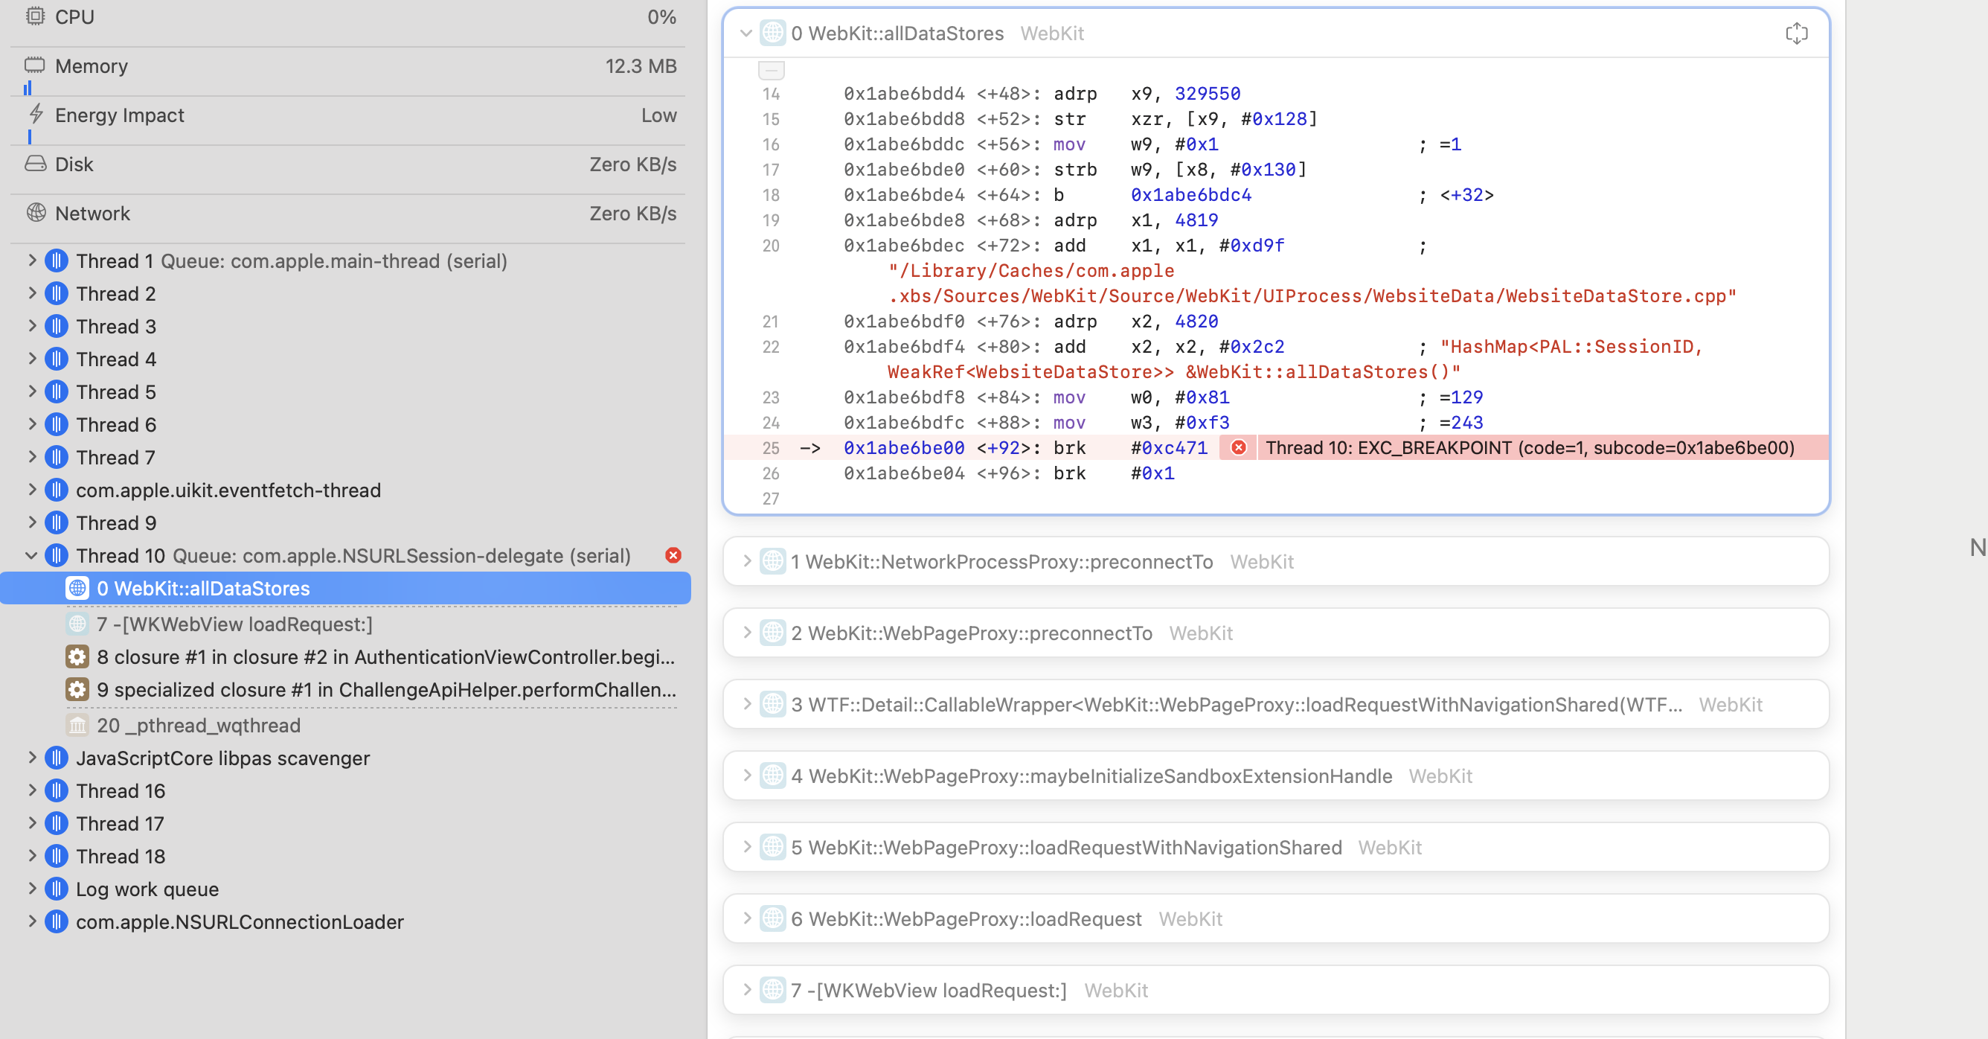The height and width of the screenshot is (1039, 1988).
Task: Toggle the code fold ribbon button above line 14
Action: point(771,70)
